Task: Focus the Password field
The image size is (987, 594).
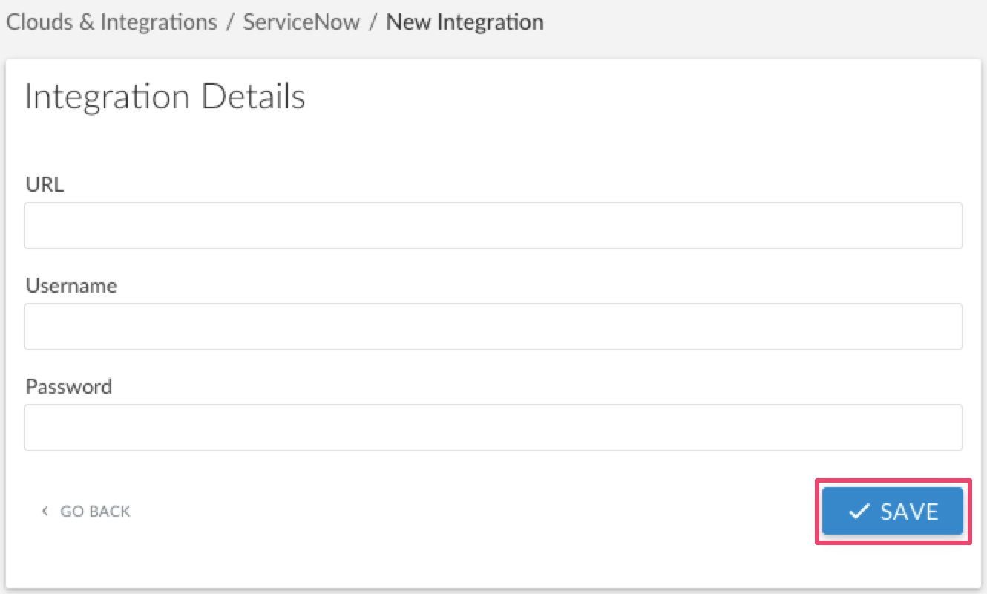Action: [493, 428]
